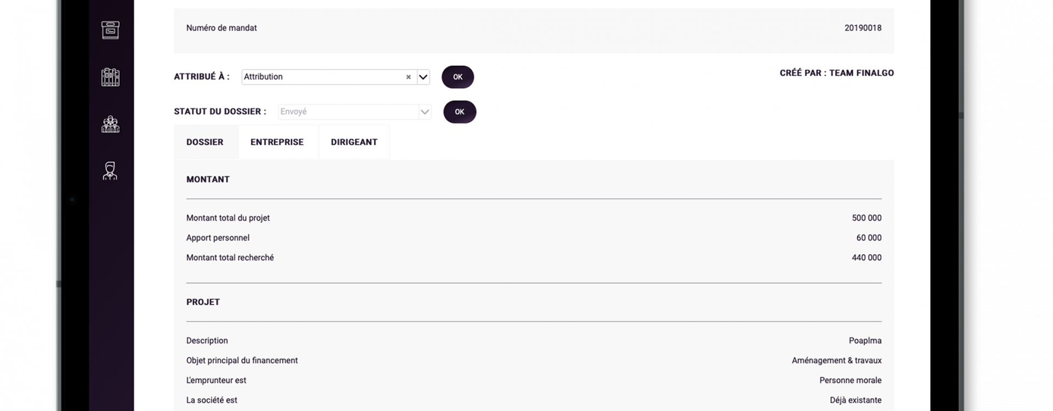Viewport: 1053px width, 411px height.
Task: Click the Montant total du projet value
Action: [867, 218]
